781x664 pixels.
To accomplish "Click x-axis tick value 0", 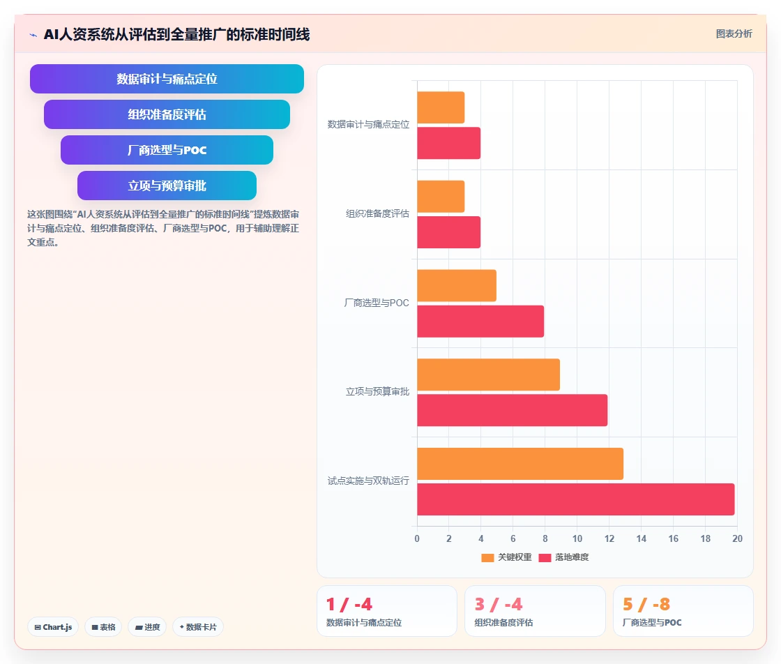I will point(417,539).
